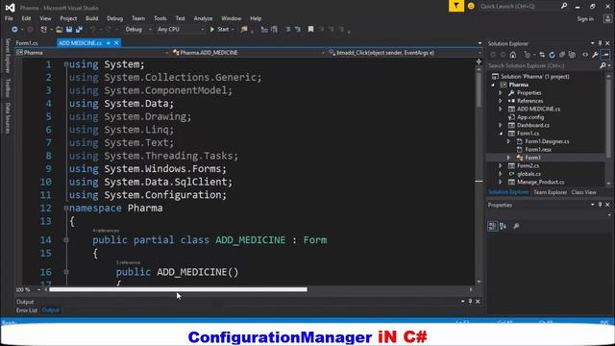Click the Save floppy disk icon
The image size is (615, 346).
pyautogui.click(x=69, y=30)
